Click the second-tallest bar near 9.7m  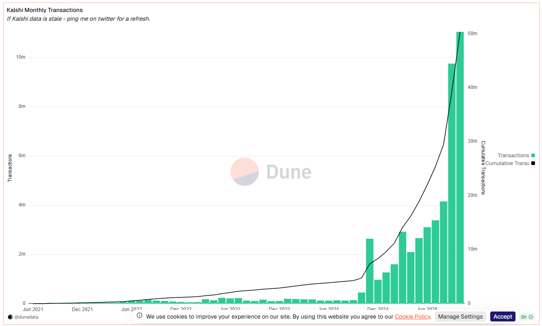pyautogui.click(x=452, y=183)
